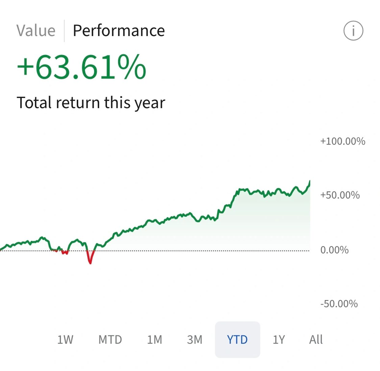Click the +50.00% axis label
This screenshot has width=380, height=371.
(x=340, y=195)
